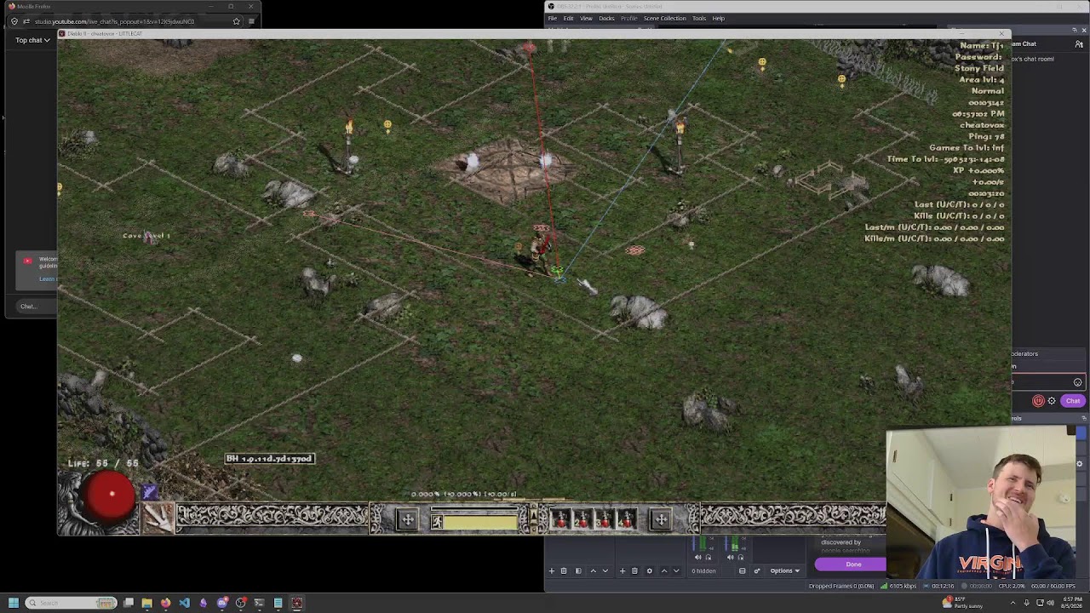Use the second belt health potion

[x=582, y=519]
